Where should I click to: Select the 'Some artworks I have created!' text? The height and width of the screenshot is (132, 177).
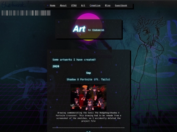pyautogui.click(x=74, y=60)
